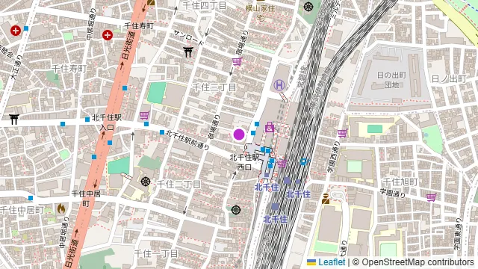The width and height of the screenshot is (478, 269).
Task: Click the bus stop square left of the department store icon
Action: tap(257, 124)
